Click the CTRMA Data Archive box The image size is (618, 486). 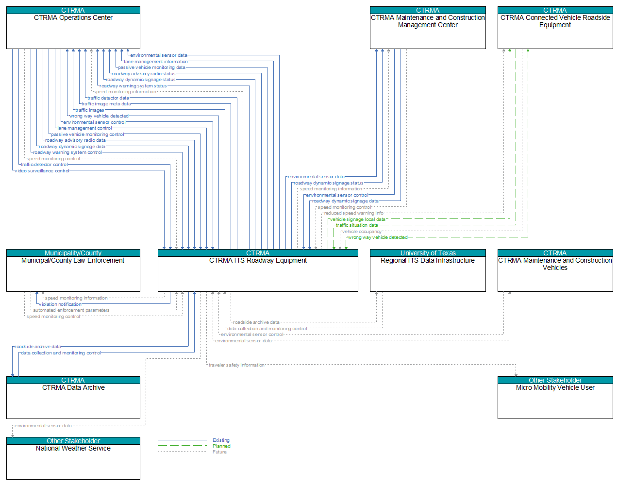[x=73, y=398]
